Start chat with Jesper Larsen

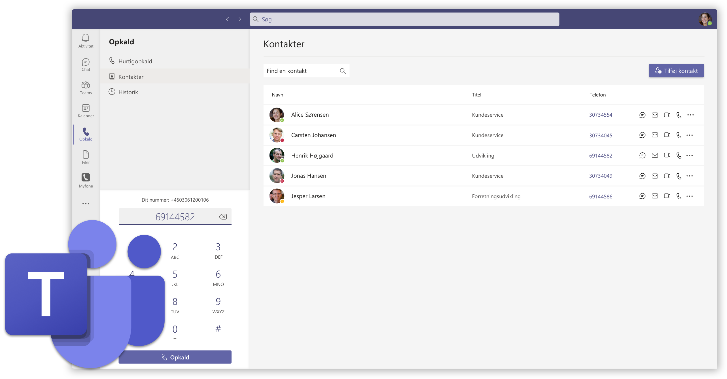tap(642, 196)
